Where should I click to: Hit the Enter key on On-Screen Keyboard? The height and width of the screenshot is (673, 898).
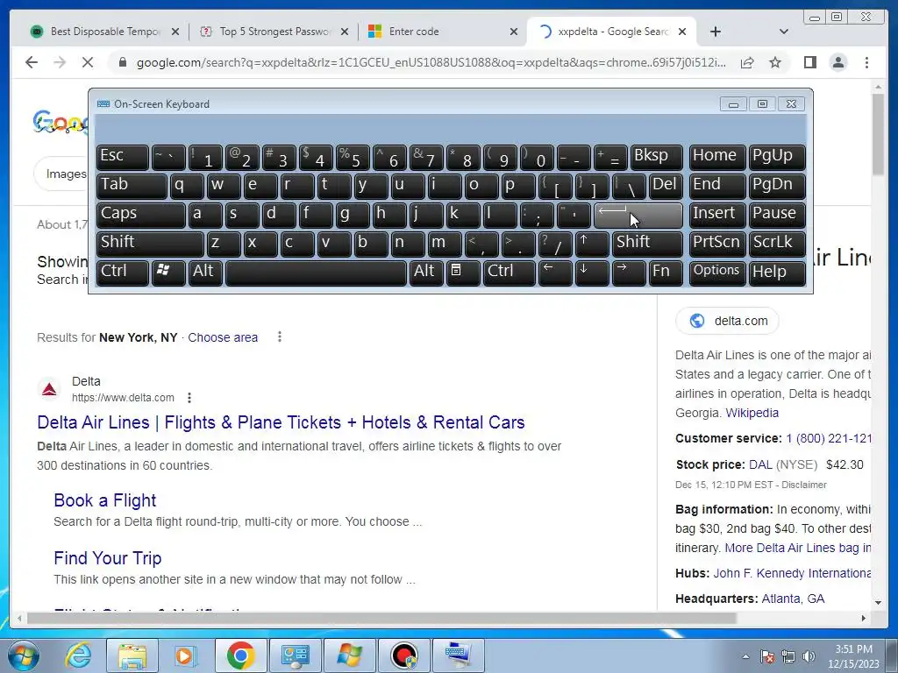pos(638,216)
